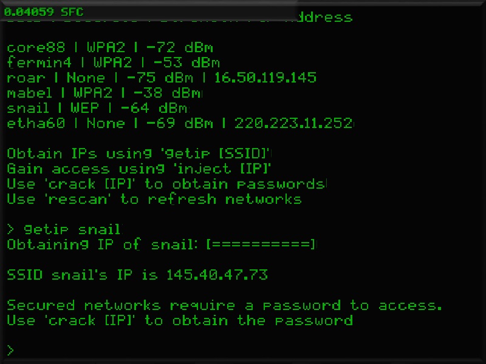Click the secured networks password notice
The image size is (486, 364).
tap(224, 306)
